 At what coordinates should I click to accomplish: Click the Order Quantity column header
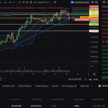coord(58,99)
